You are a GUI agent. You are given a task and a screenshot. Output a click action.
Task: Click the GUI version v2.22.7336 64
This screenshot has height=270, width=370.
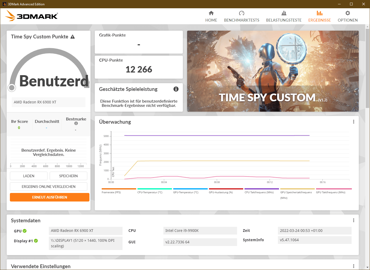tap(200, 242)
